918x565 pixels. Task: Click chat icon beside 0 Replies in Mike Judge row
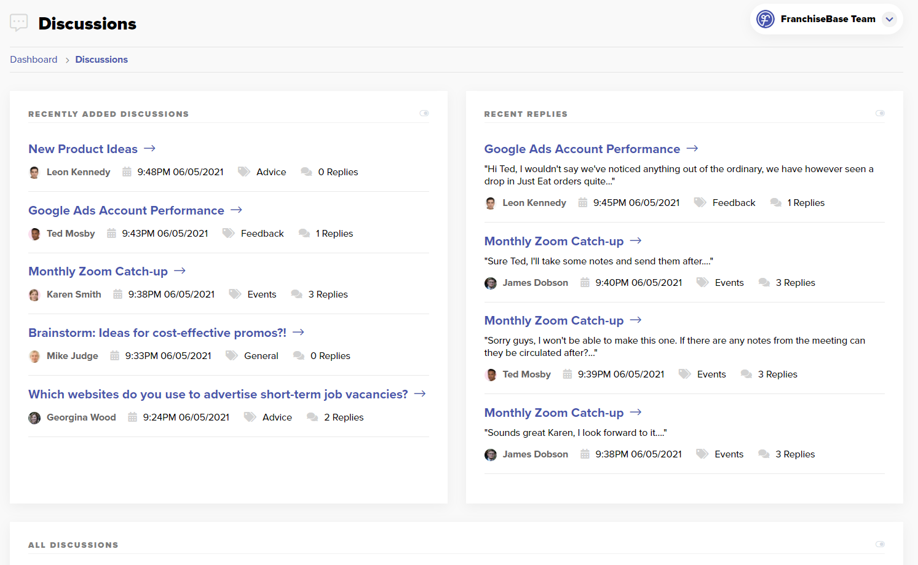tap(299, 355)
